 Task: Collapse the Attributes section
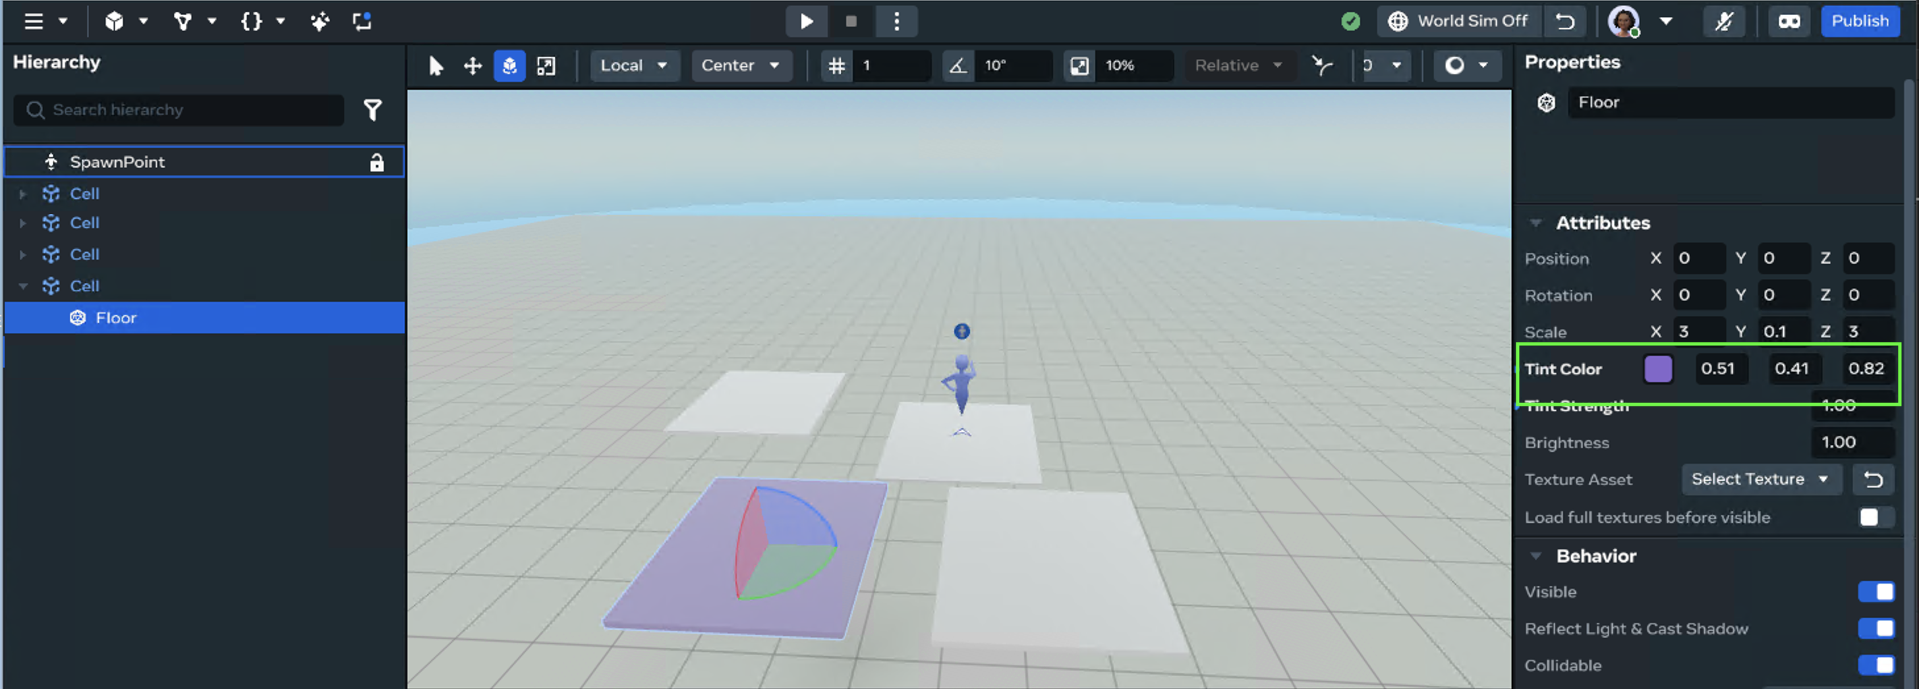coord(1535,223)
